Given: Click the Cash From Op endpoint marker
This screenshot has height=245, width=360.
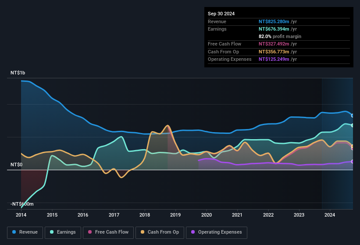Looking at the screenshot, I should click(x=353, y=146).
